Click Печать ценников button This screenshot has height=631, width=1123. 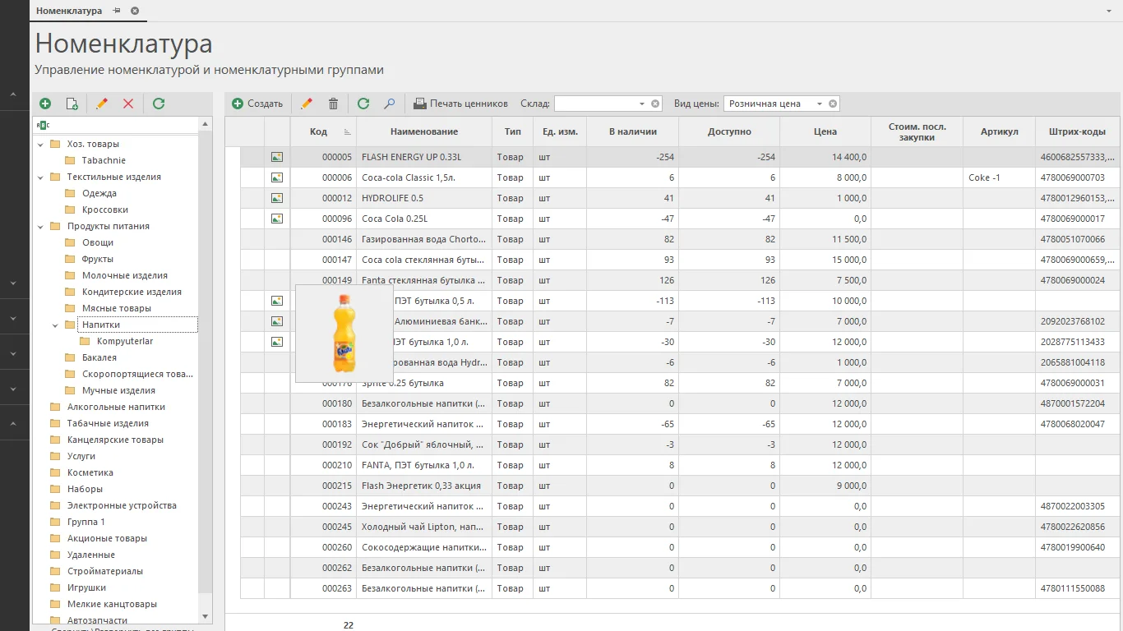coord(460,104)
